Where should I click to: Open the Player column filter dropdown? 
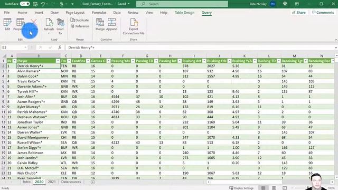coord(58,61)
